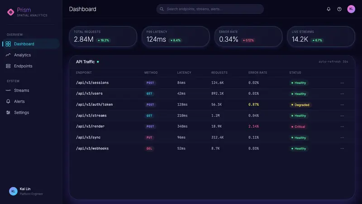Click the API Traffic live indicator dot
The width and height of the screenshot is (362, 204).
(x=98, y=62)
